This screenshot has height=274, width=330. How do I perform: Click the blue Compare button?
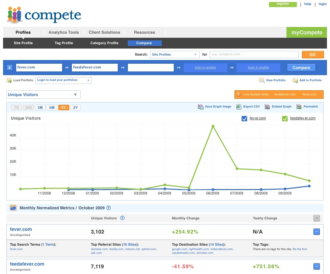301,68
